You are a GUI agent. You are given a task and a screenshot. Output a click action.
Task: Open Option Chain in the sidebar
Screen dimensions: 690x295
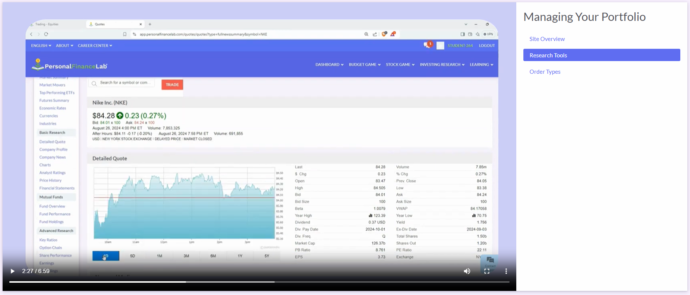pyautogui.click(x=51, y=248)
